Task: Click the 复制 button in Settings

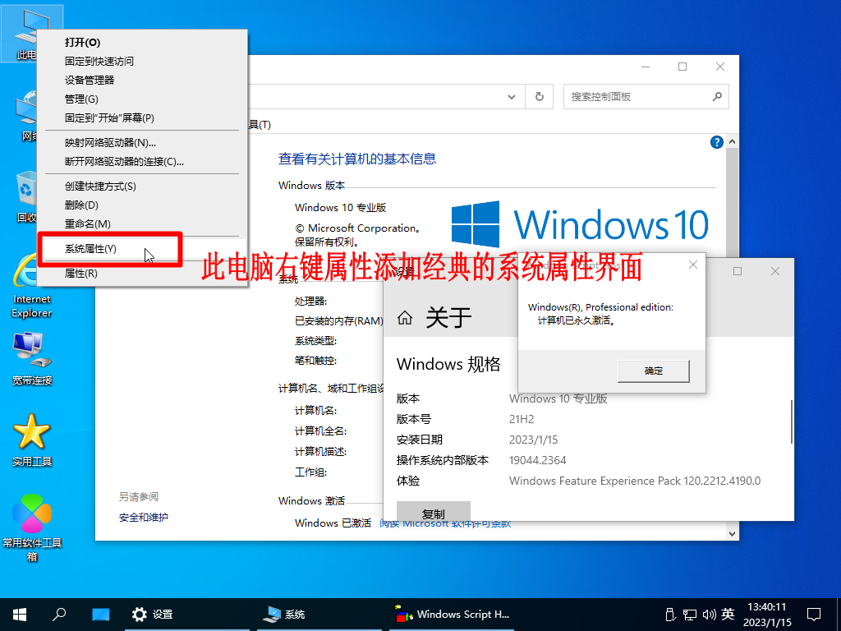Action: [x=434, y=511]
